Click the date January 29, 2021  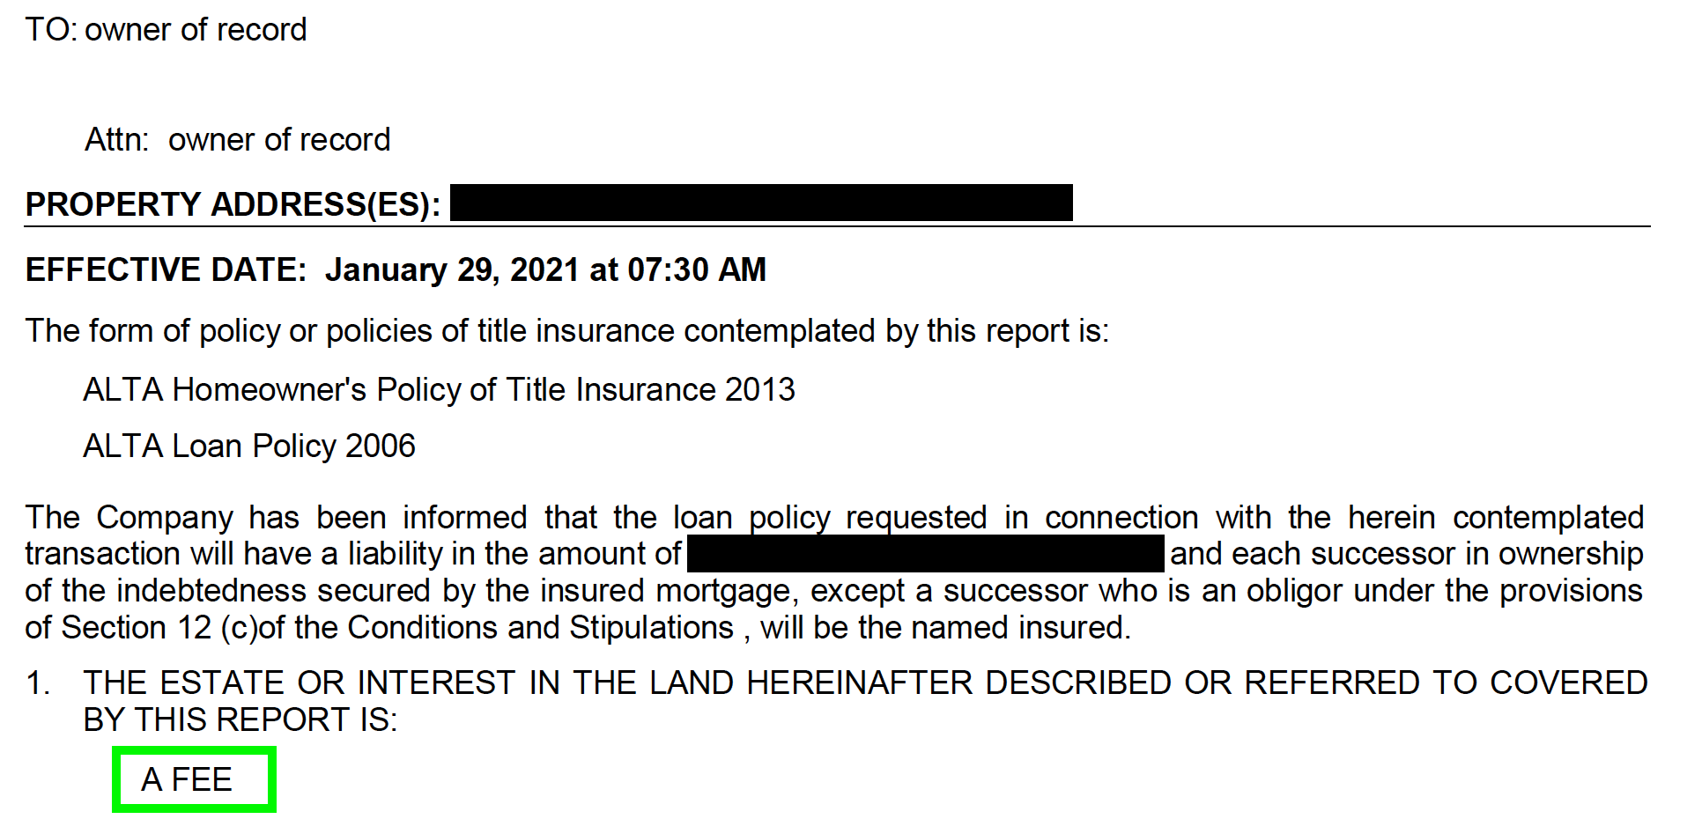click(x=453, y=269)
